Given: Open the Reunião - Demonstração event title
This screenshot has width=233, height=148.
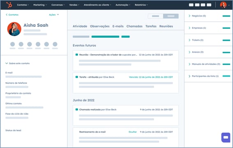Looking at the screenshot, I should 108,55.
